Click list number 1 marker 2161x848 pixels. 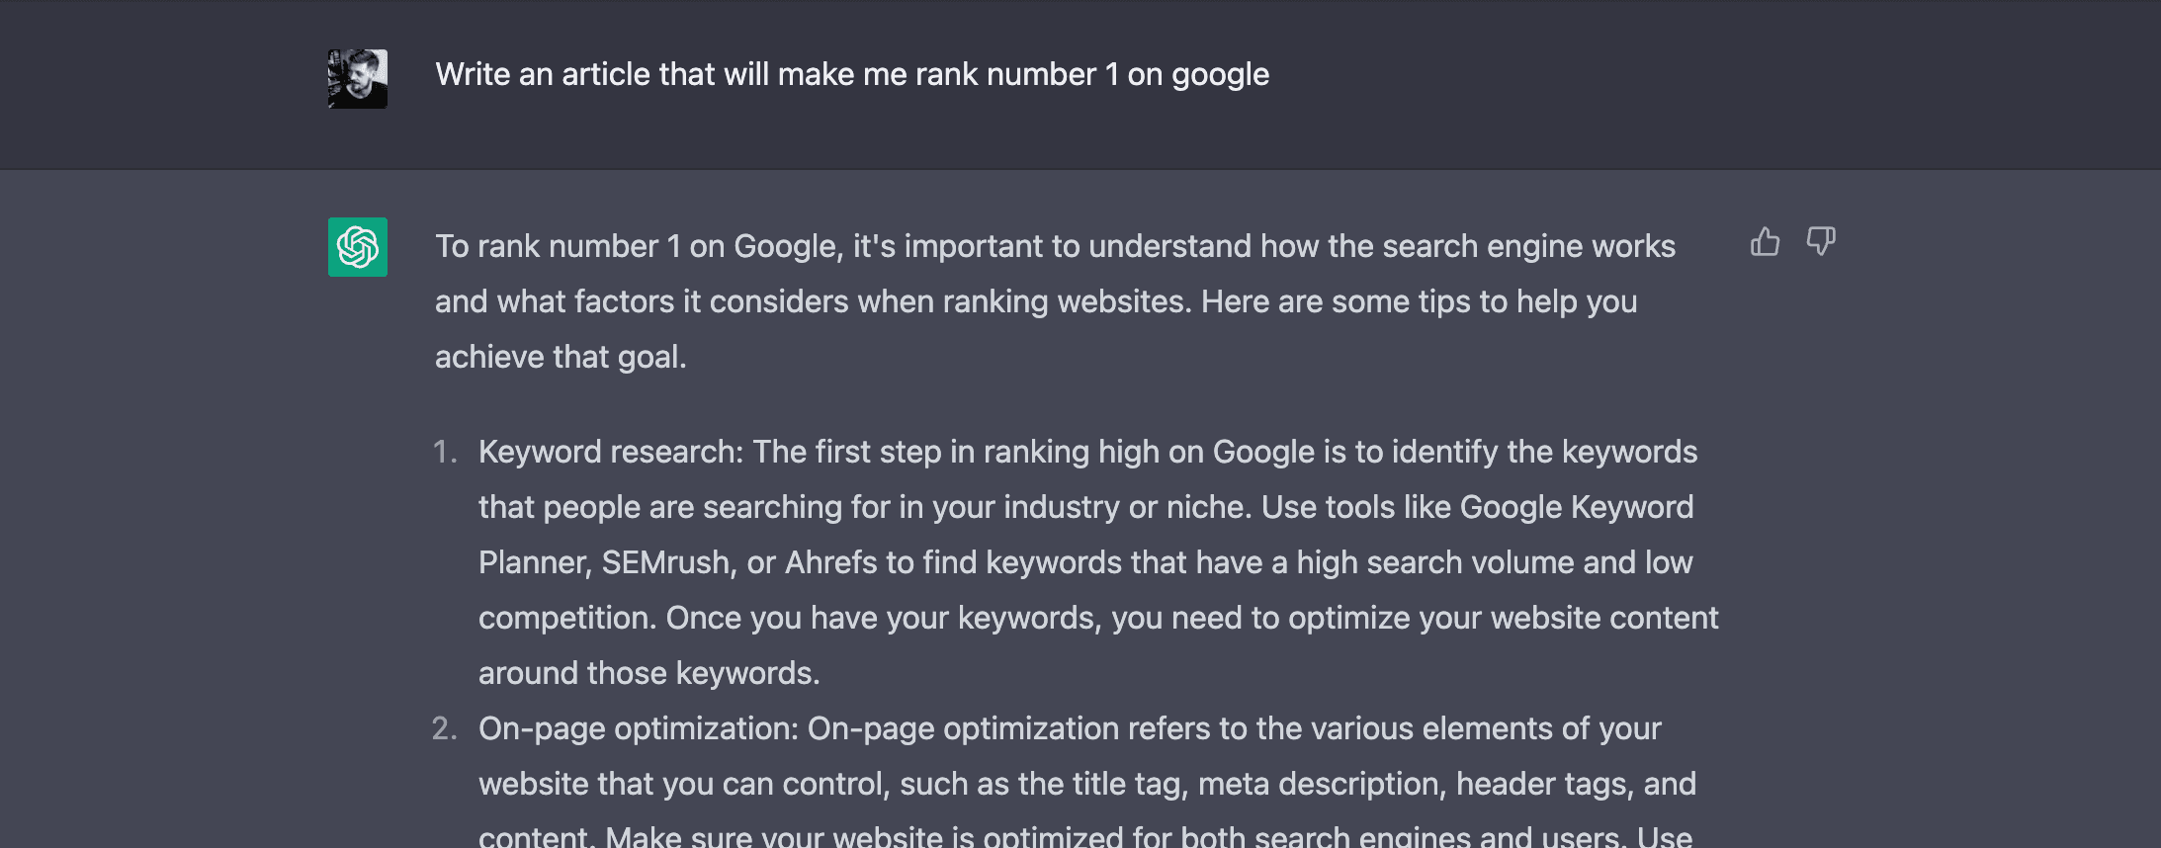coord(445,453)
